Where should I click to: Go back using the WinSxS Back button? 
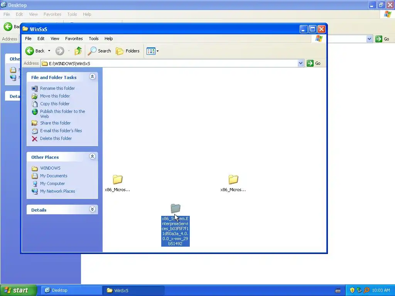click(x=35, y=51)
